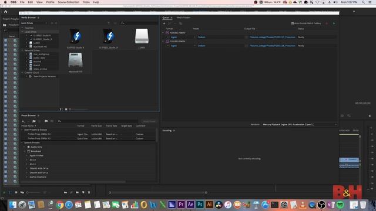Click output file path for P1055117.MOV

click(x=273, y=38)
